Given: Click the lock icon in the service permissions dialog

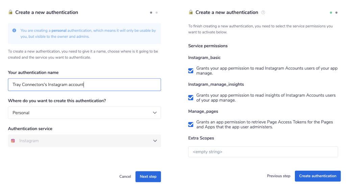Looking at the screenshot, I should coord(191,12).
